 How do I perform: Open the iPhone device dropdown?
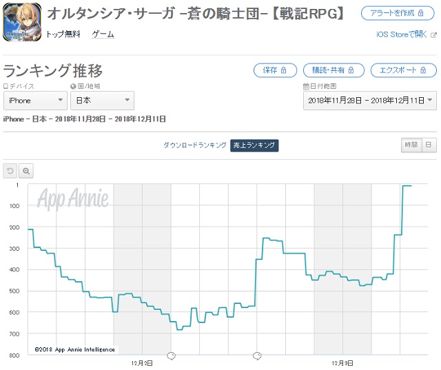tap(35, 101)
